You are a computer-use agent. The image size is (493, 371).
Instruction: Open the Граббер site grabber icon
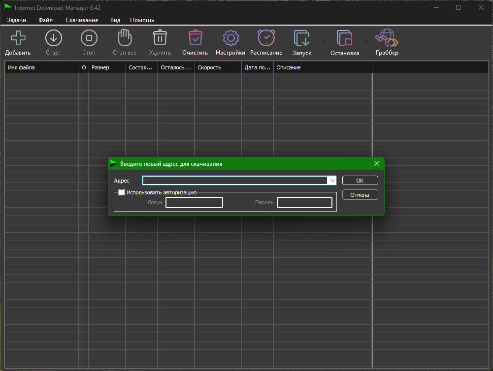pyautogui.click(x=387, y=38)
